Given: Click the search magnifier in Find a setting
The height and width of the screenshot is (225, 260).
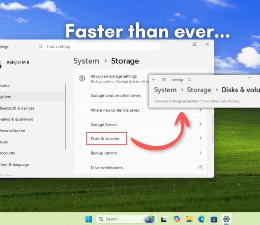Looking at the screenshot, I should click(x=40, y=46).
